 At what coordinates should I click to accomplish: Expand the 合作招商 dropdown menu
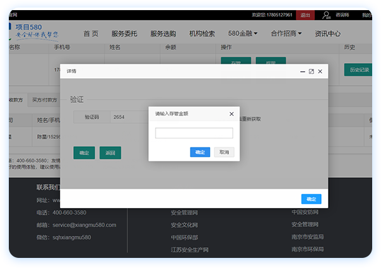[x=286, y=33]
